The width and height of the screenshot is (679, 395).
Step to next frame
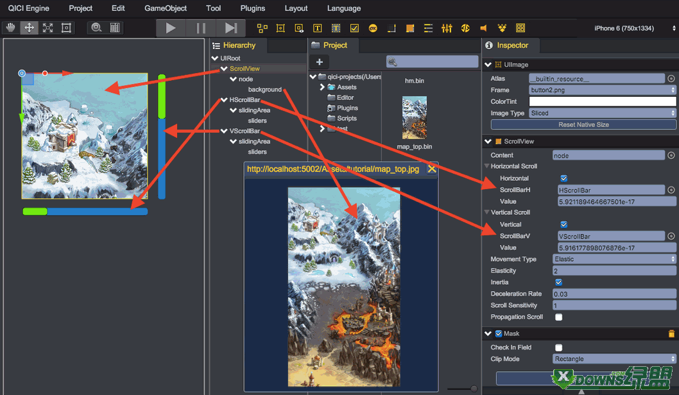pos(231,28)
